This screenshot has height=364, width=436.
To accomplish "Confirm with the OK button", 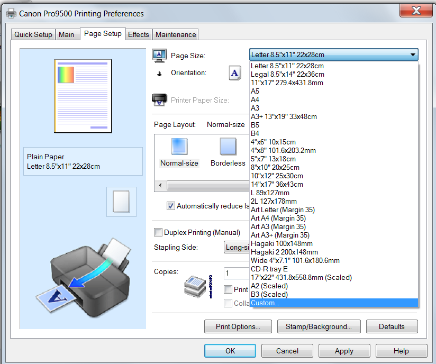I will click(x=230, y=351).
